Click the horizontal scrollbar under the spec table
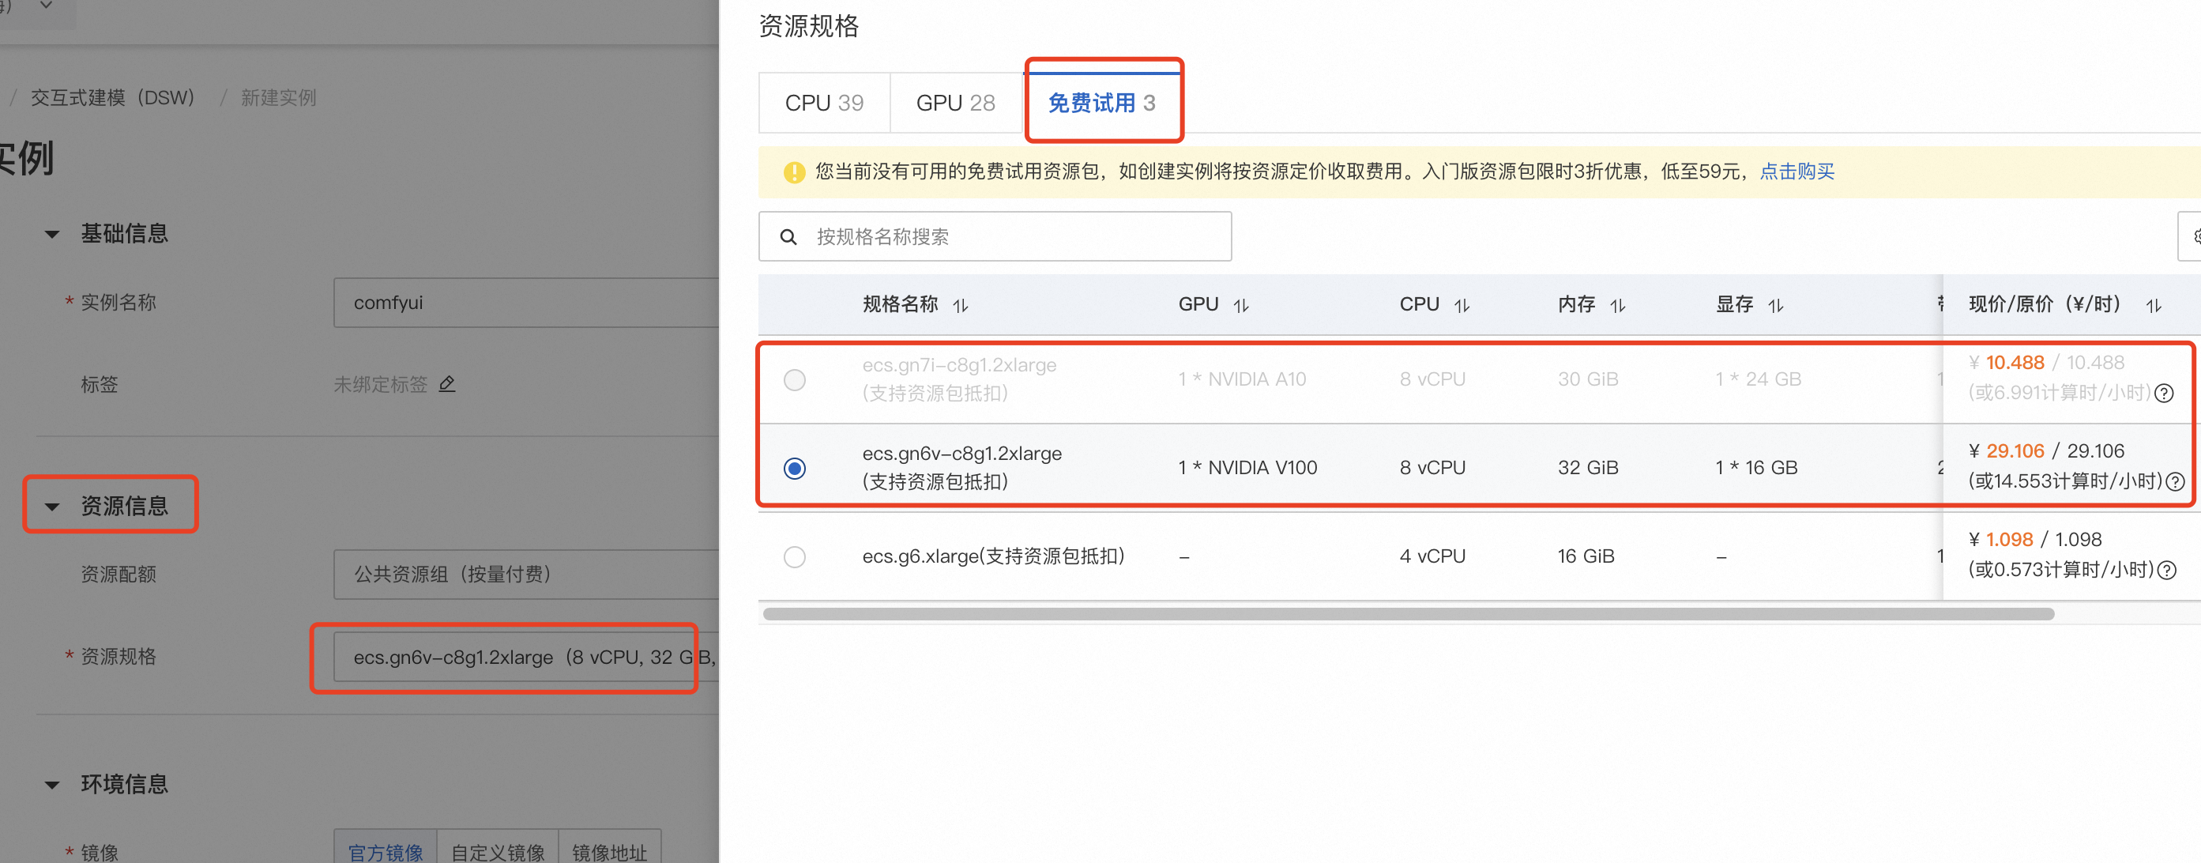Viewport: 2201px width, 863px height. coord(1408,614)
